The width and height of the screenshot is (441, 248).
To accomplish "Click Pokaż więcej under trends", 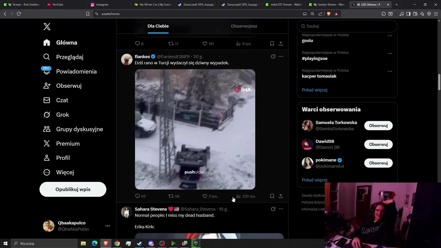I will coord(315,90).
